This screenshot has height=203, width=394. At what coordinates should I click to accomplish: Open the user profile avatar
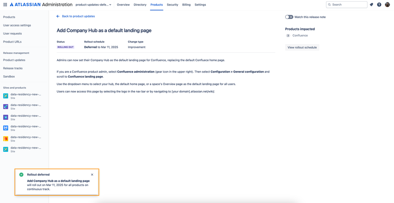[387, 4]
